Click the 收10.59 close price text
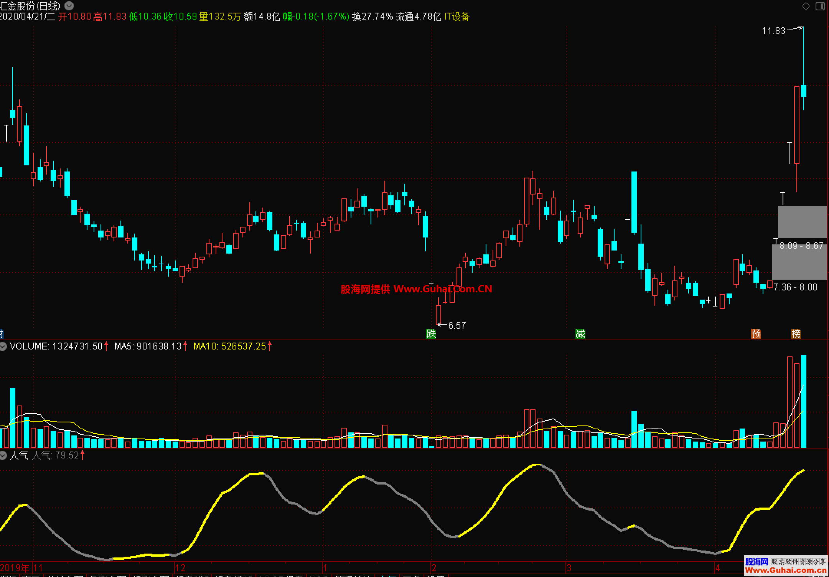The image size is (829, 577). click(180, 16)
